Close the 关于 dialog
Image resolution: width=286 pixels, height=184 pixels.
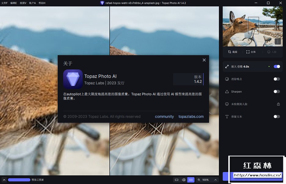(x=204, y=60)
